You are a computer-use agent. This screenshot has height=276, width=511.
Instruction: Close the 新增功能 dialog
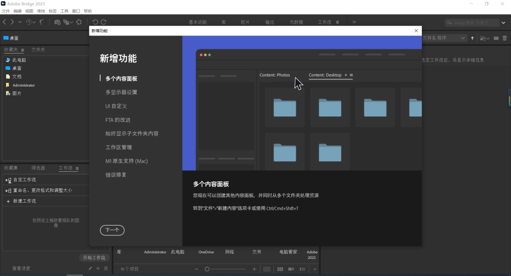pos(416,31)
